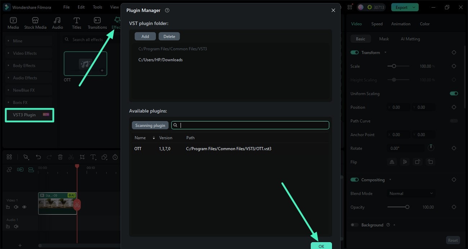Select the Crop tool in the timeline toolbar
Viewport: 468px width, 249px height.
tap(82, 157)
